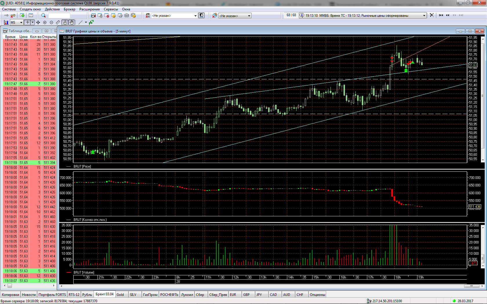Click the client portrait button

coord(201,15)
